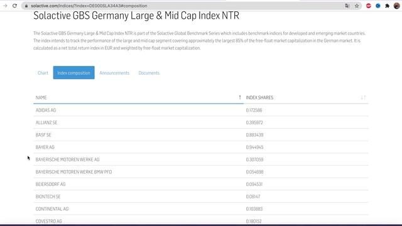Click index shares value 0.395972
This screenshot has width=402, height=226.
(254, 122)
